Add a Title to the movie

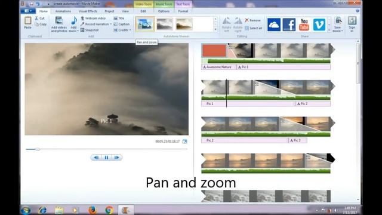[x=119, y=19]
